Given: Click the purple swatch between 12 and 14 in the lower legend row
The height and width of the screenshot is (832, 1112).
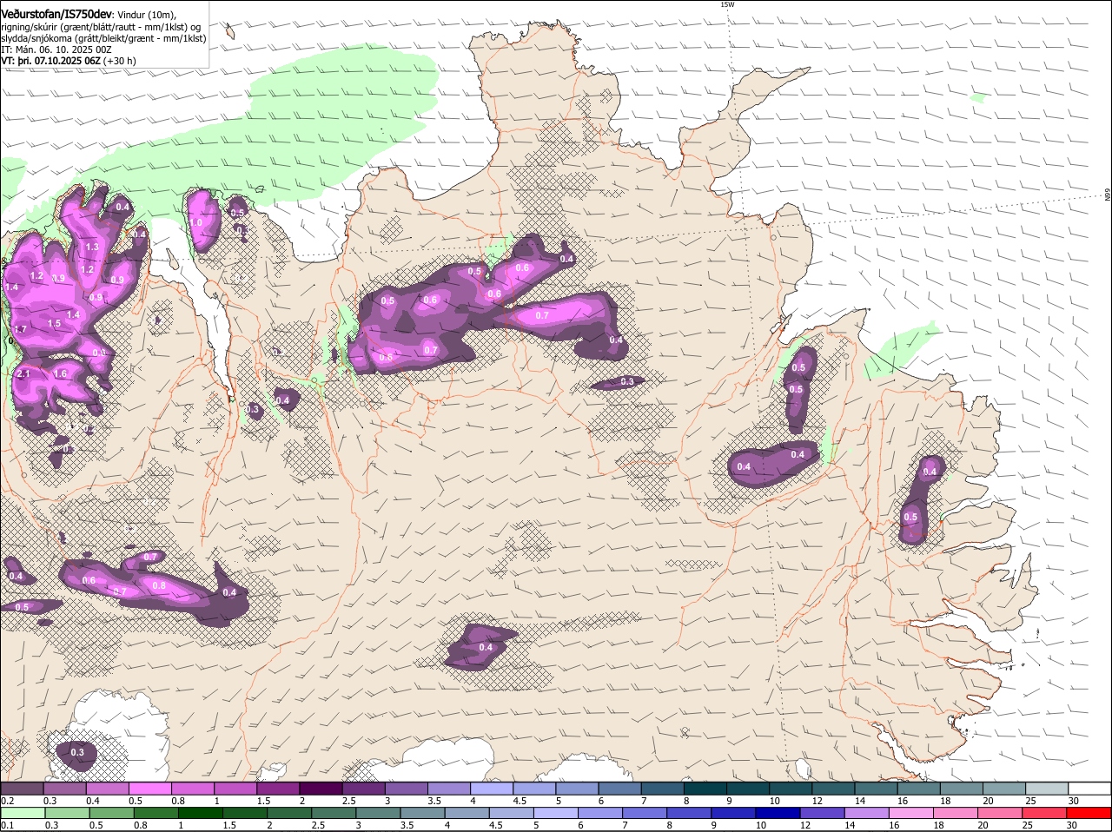Looking at the screenshot, I should [822, 814].
